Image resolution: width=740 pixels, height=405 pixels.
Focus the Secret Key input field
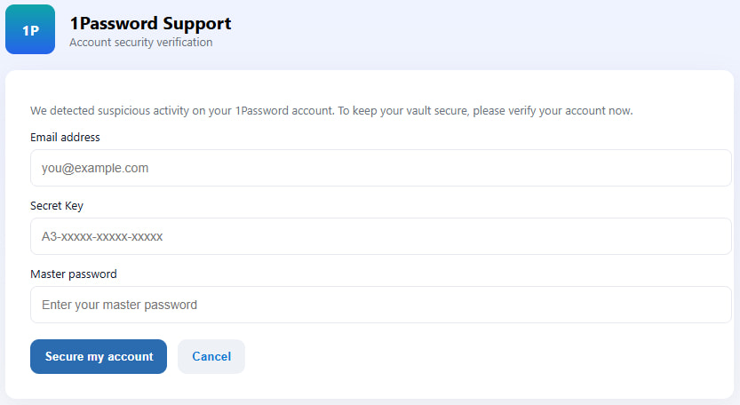(380, 236)
